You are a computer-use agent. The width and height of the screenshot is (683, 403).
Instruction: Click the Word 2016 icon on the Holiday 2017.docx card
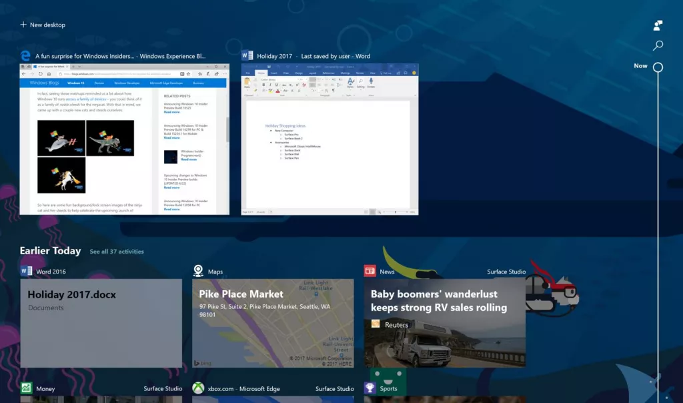[x=25, y=271]
